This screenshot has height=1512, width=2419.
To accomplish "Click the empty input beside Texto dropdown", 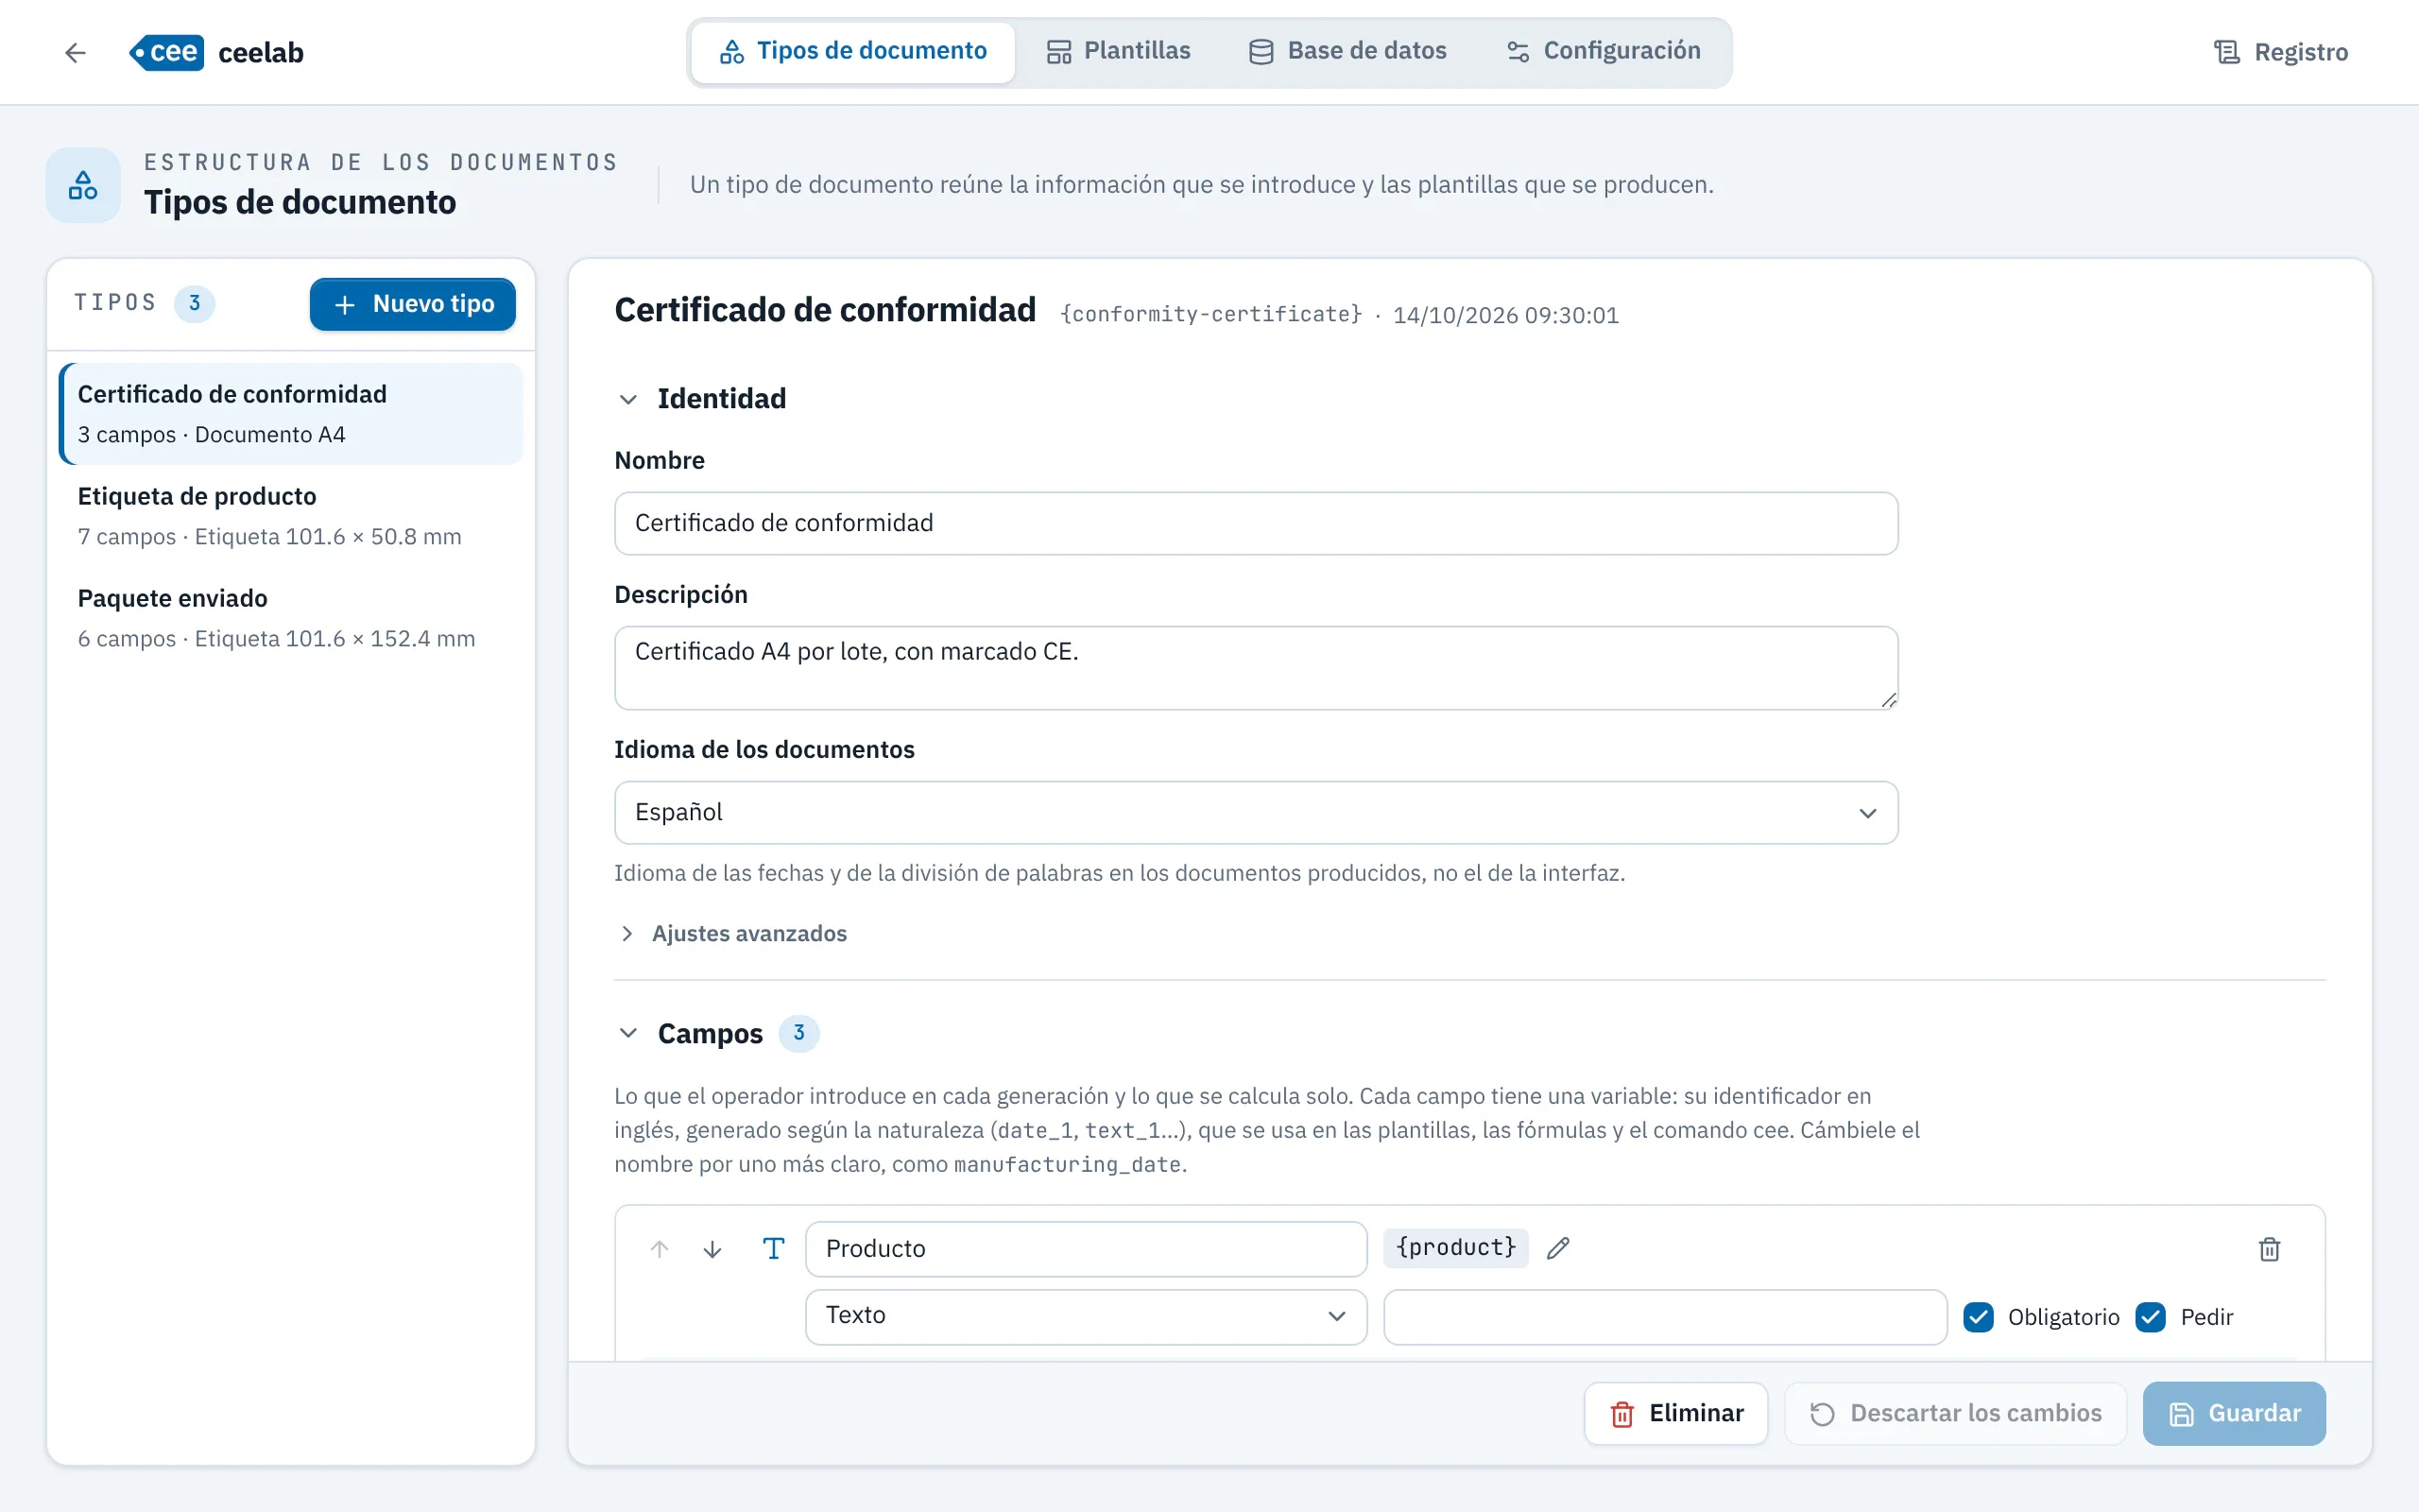I will 1664,1317.
